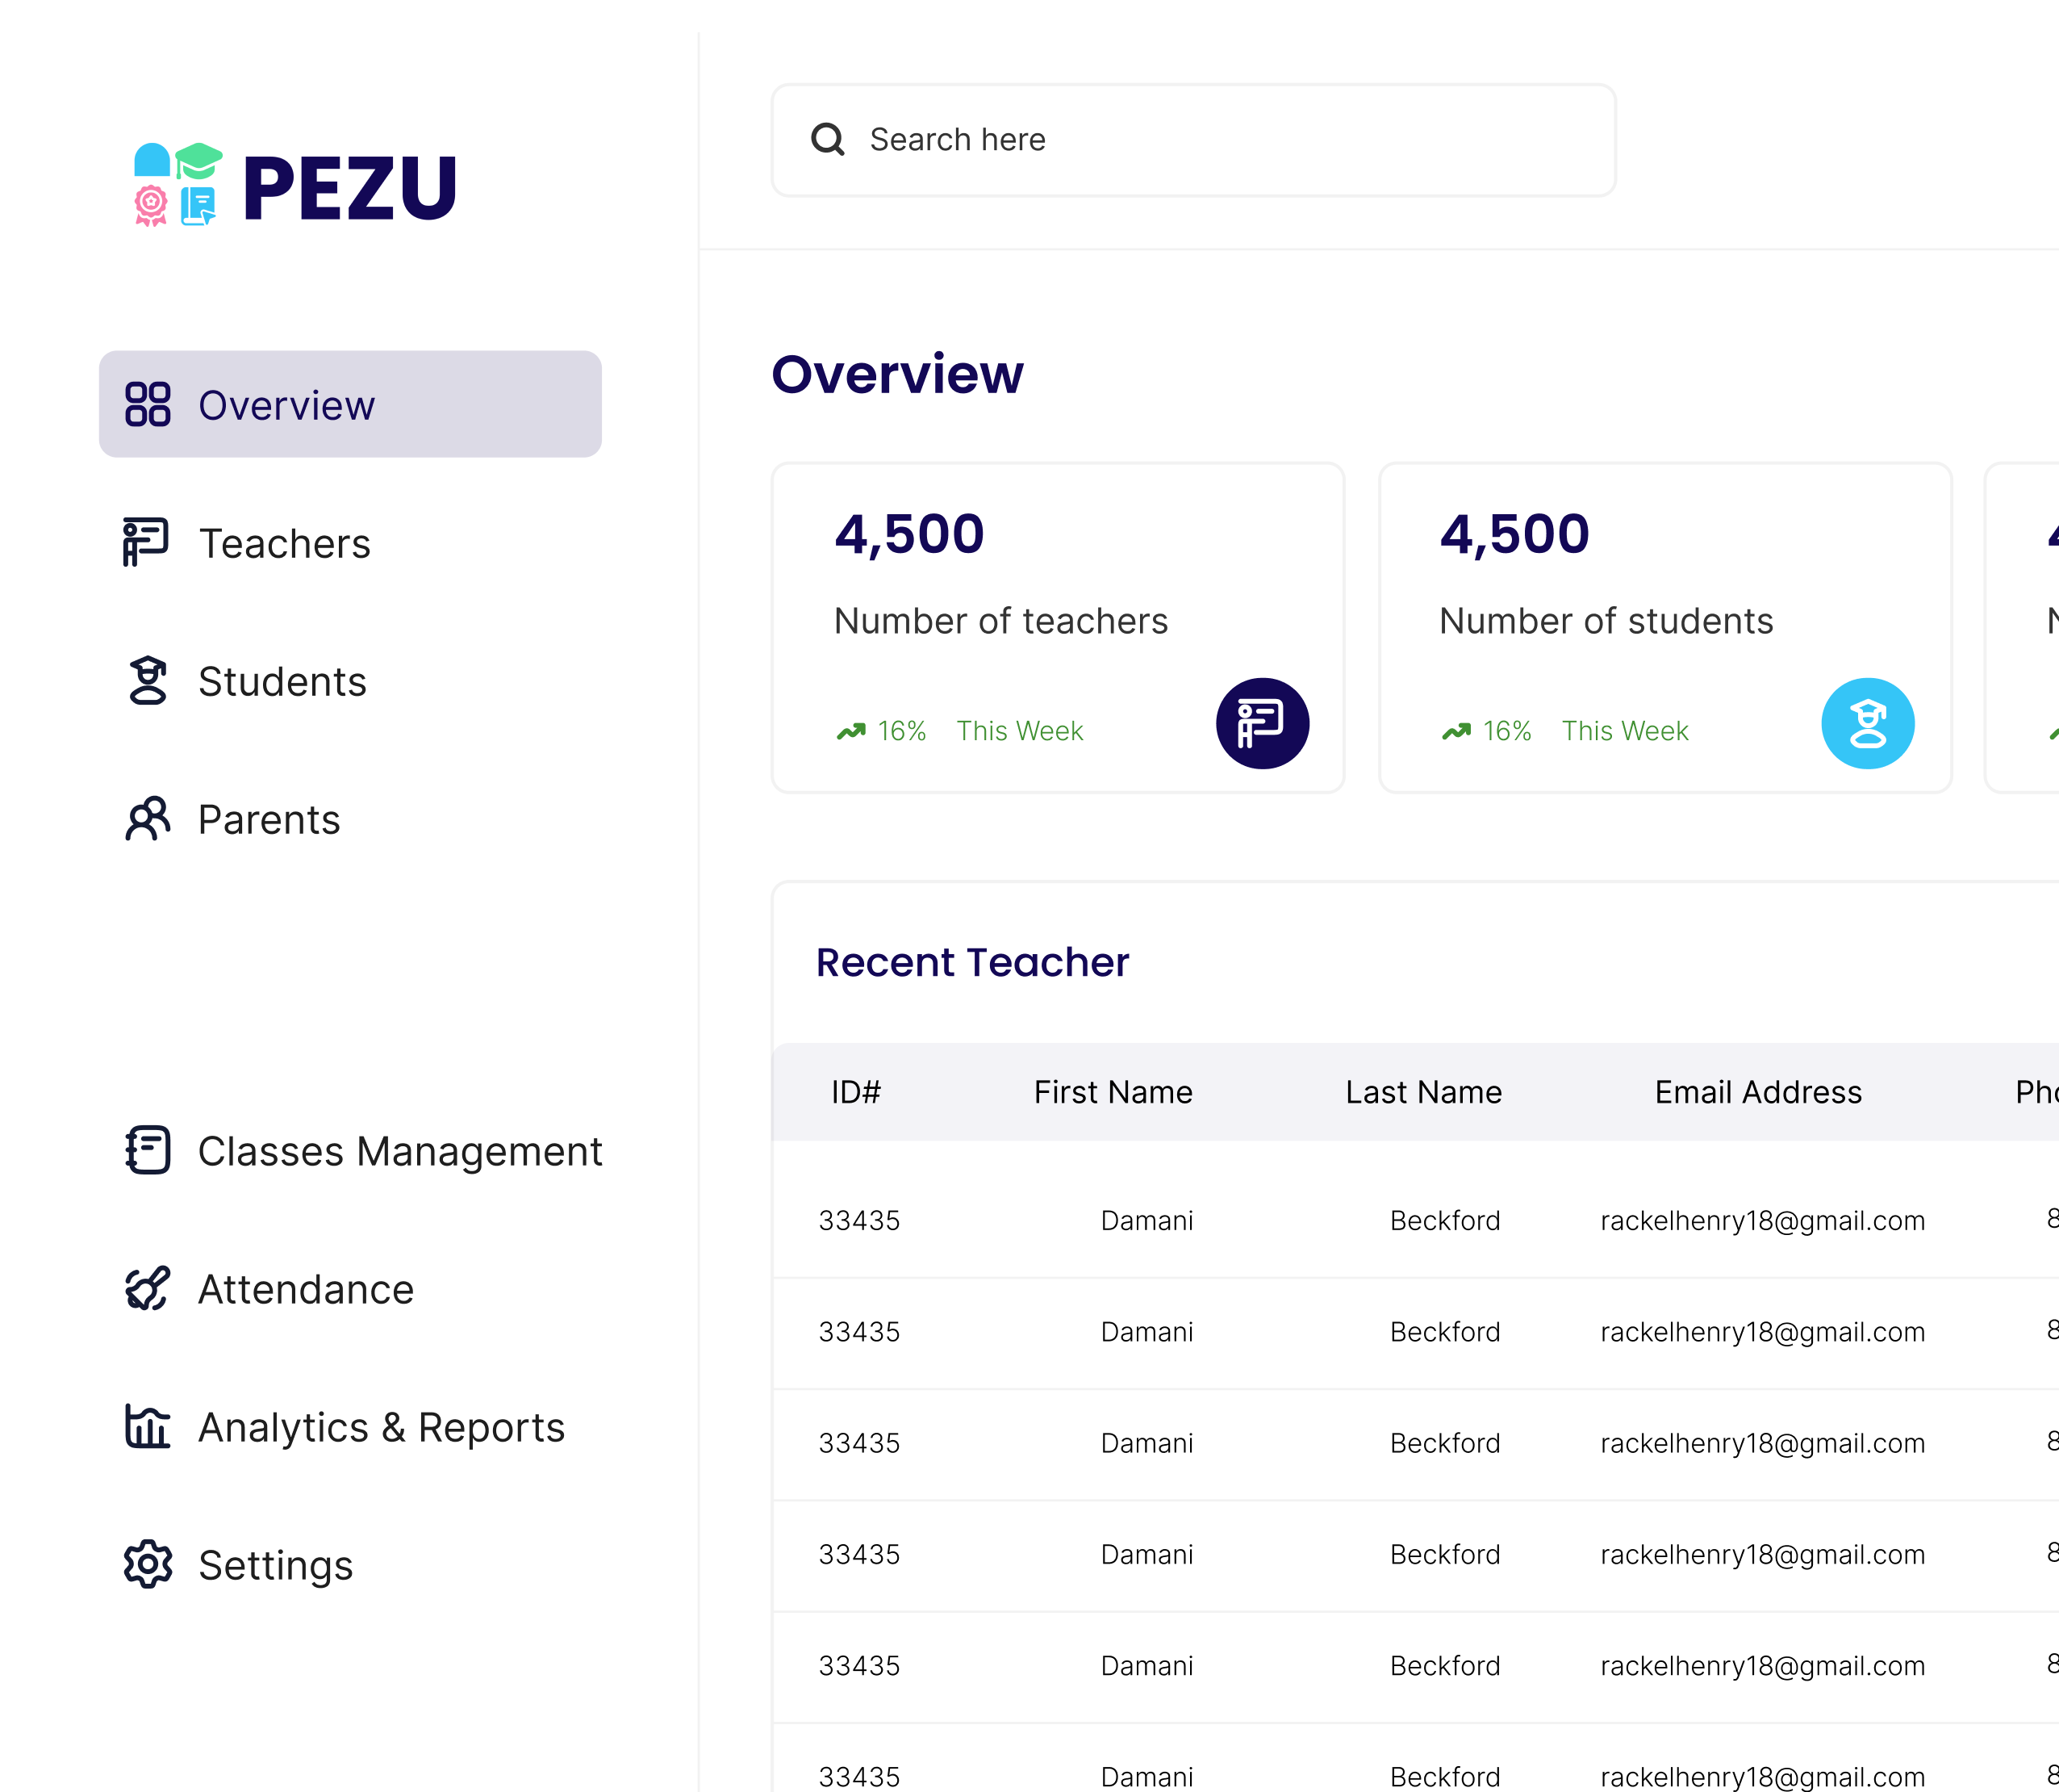The height and width of the screenshot is (1792, 2059).
Task: Click the PEZU logo icon
Action: (x=178, y=185)
